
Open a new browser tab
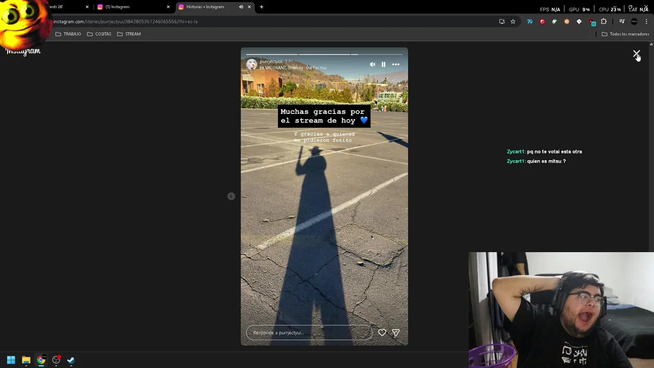click(x=262, y=7)
